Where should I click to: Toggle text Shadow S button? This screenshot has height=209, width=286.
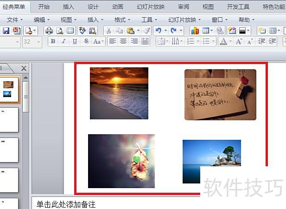(x=86, y=41)
